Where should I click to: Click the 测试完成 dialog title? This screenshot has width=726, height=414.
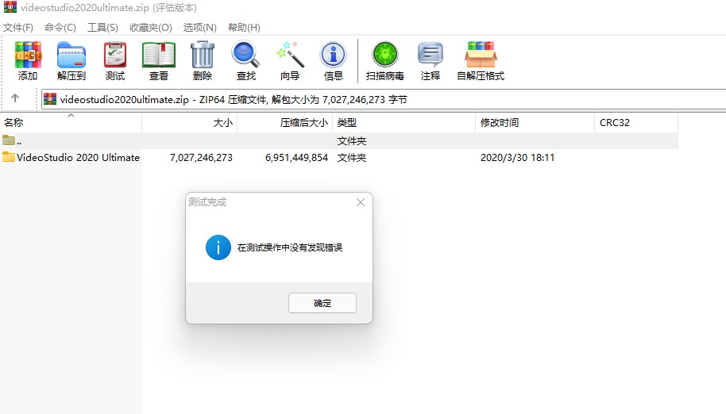tap(207, 202)
